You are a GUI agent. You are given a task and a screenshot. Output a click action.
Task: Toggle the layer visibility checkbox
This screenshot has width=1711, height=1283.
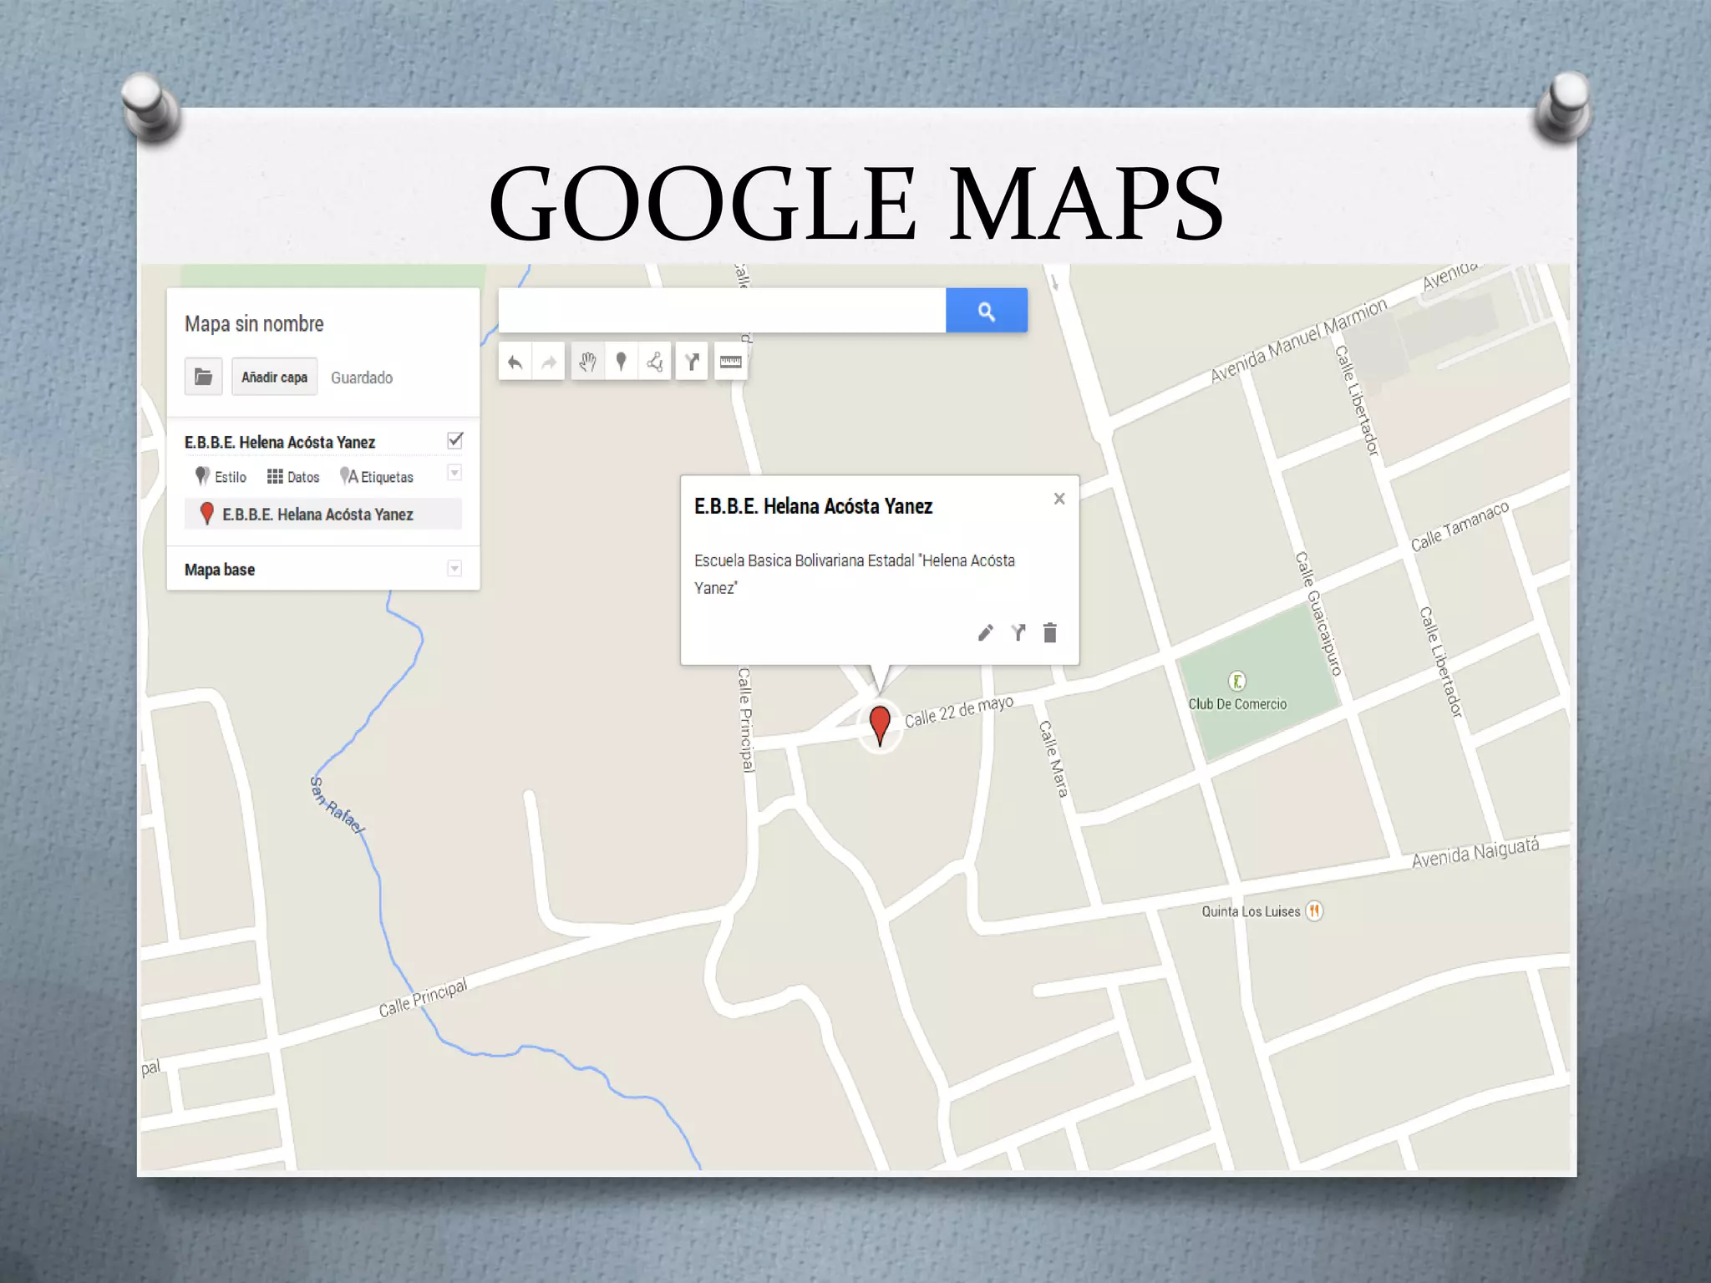click(x=455, y=440)
